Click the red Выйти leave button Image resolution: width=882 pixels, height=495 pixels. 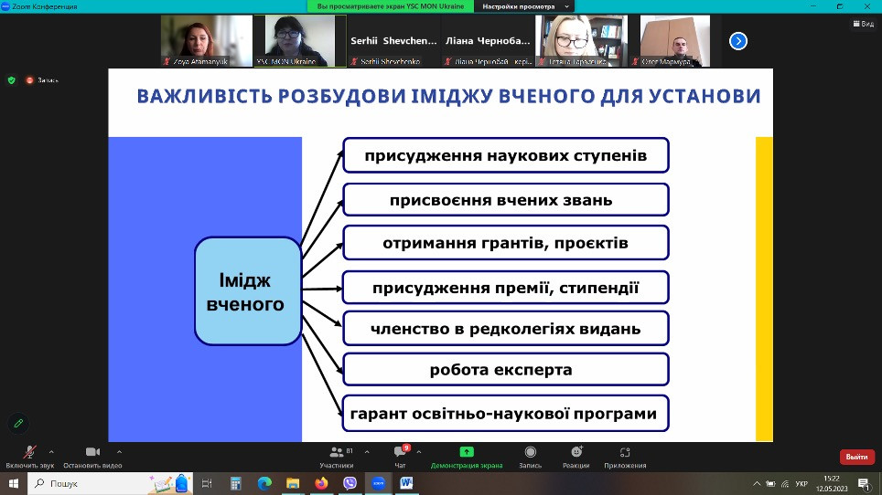pos(856,457)
